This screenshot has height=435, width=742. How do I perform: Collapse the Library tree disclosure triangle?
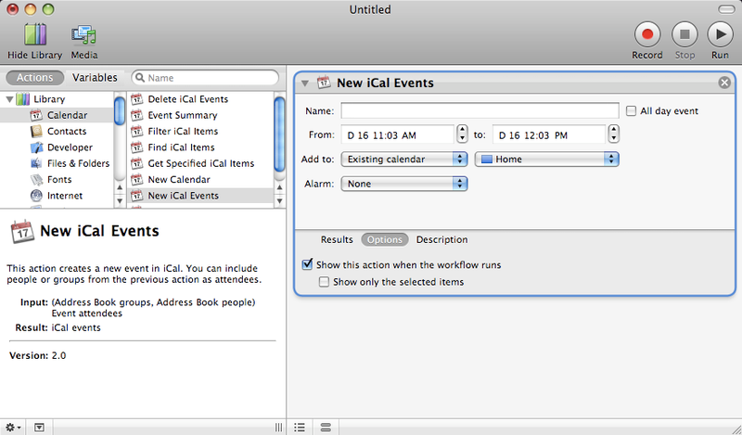click(x=9, y=99)
